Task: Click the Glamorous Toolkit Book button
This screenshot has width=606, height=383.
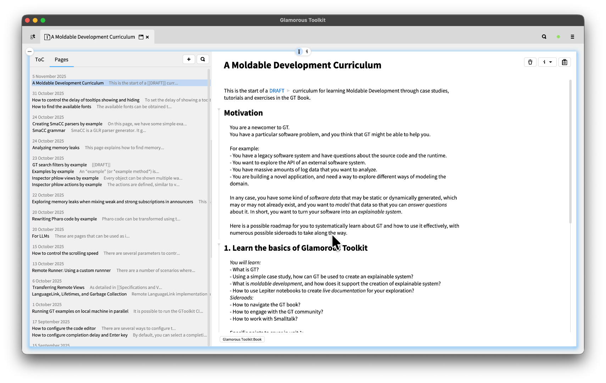Action: [x=242, y=339]
